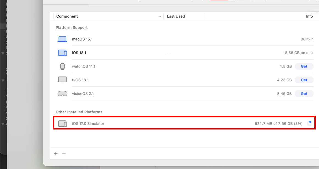
Task: Click the tvOS 18.1 display icon
Action: [63, 80]
